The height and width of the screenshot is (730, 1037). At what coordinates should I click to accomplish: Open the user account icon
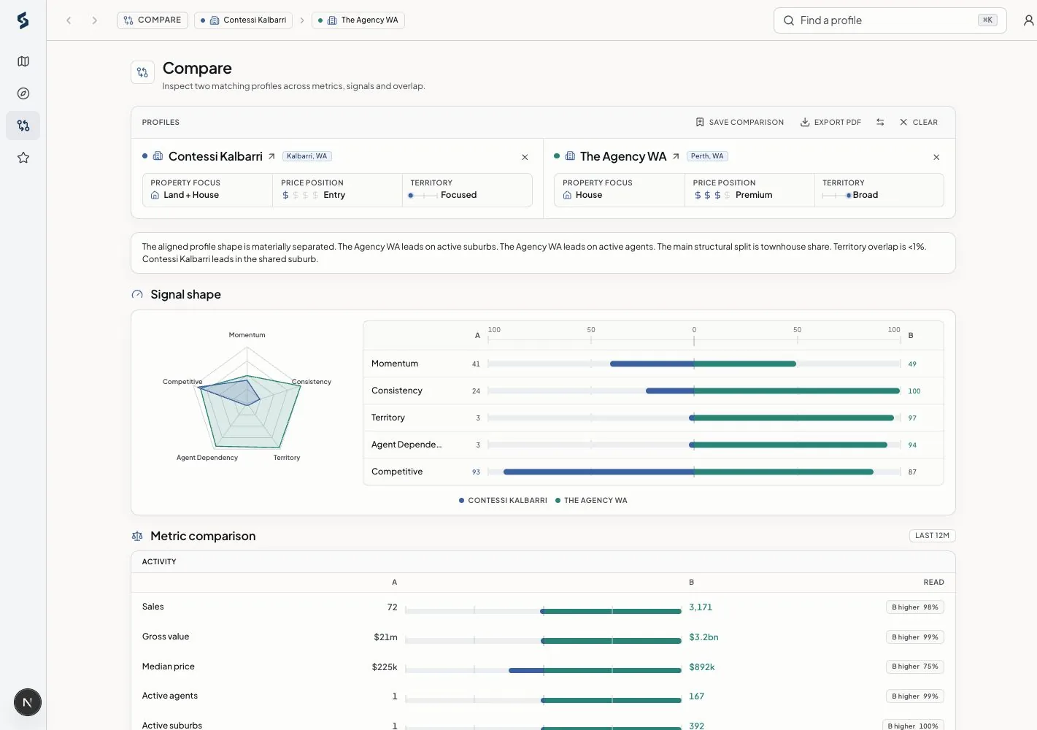[1028, 20]
